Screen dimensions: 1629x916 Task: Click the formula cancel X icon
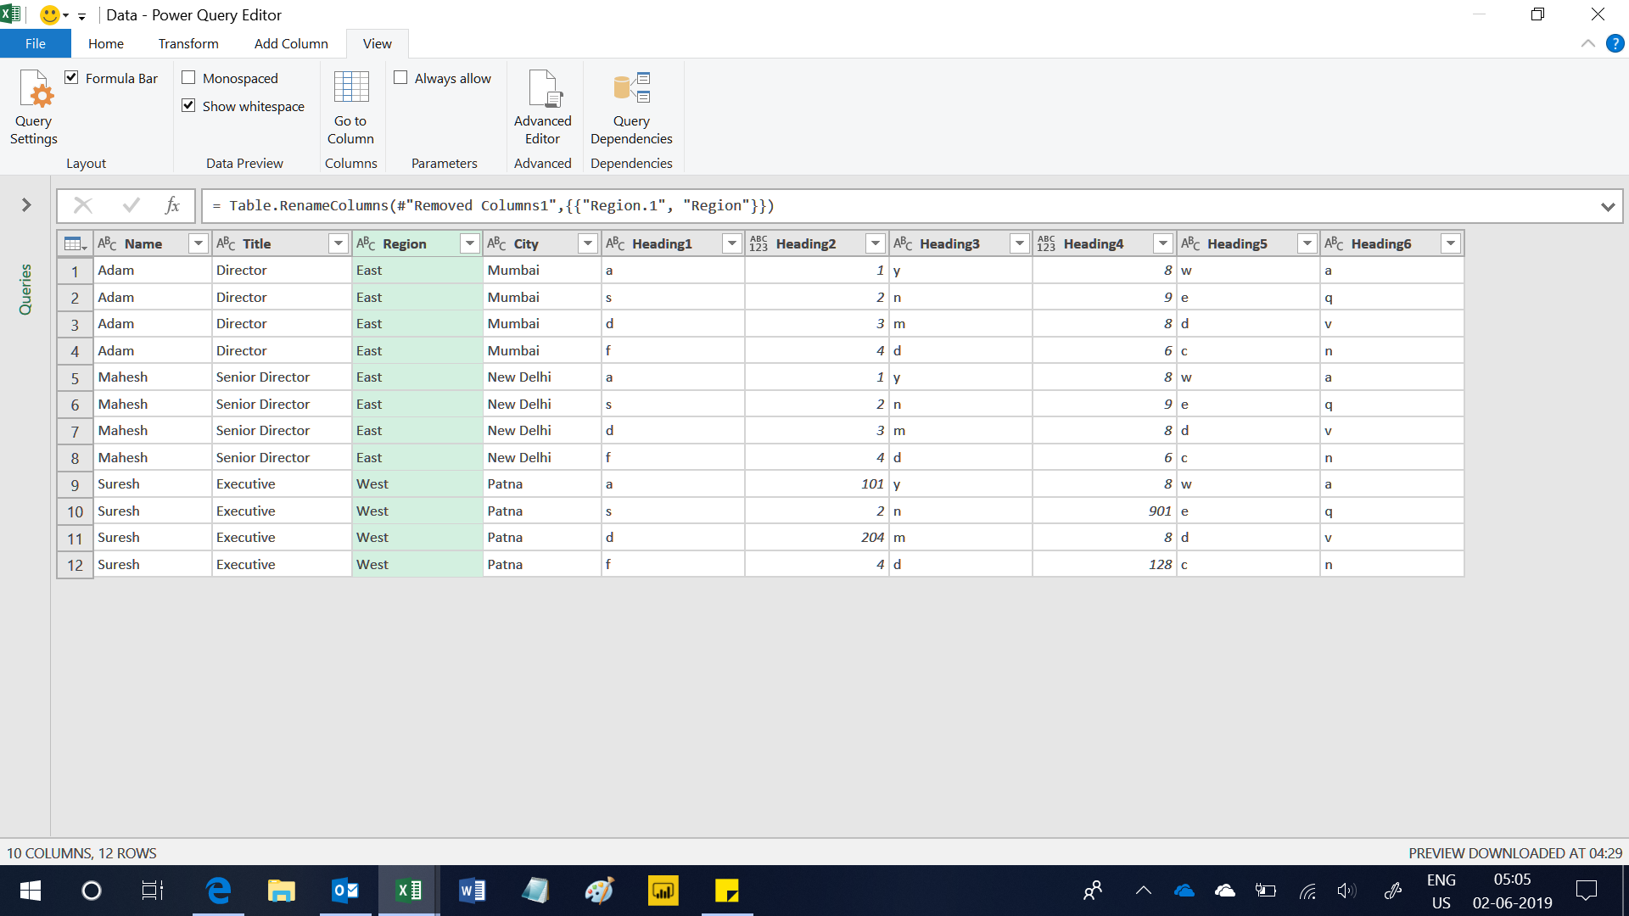click(83, 205)
